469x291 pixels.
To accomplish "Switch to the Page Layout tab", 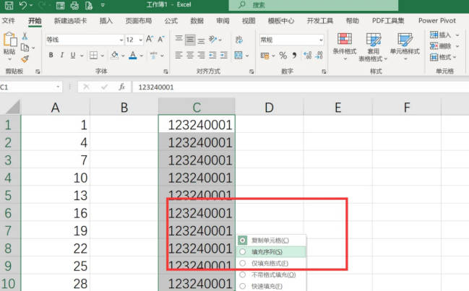I will tap(139, 21).
